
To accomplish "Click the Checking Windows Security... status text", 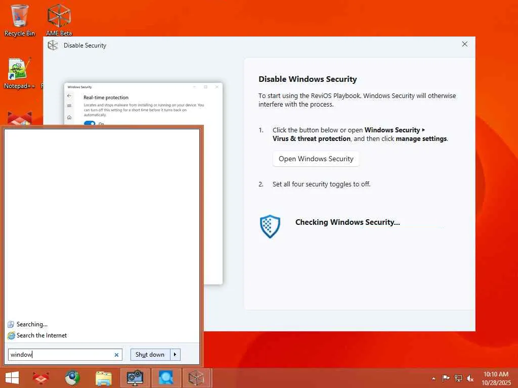I will (348, 222).
